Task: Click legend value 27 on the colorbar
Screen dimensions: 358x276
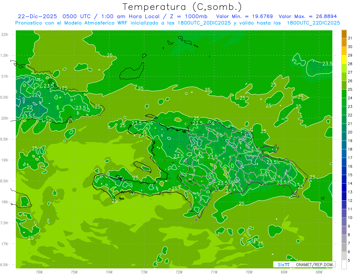Action: coord(350,72)
